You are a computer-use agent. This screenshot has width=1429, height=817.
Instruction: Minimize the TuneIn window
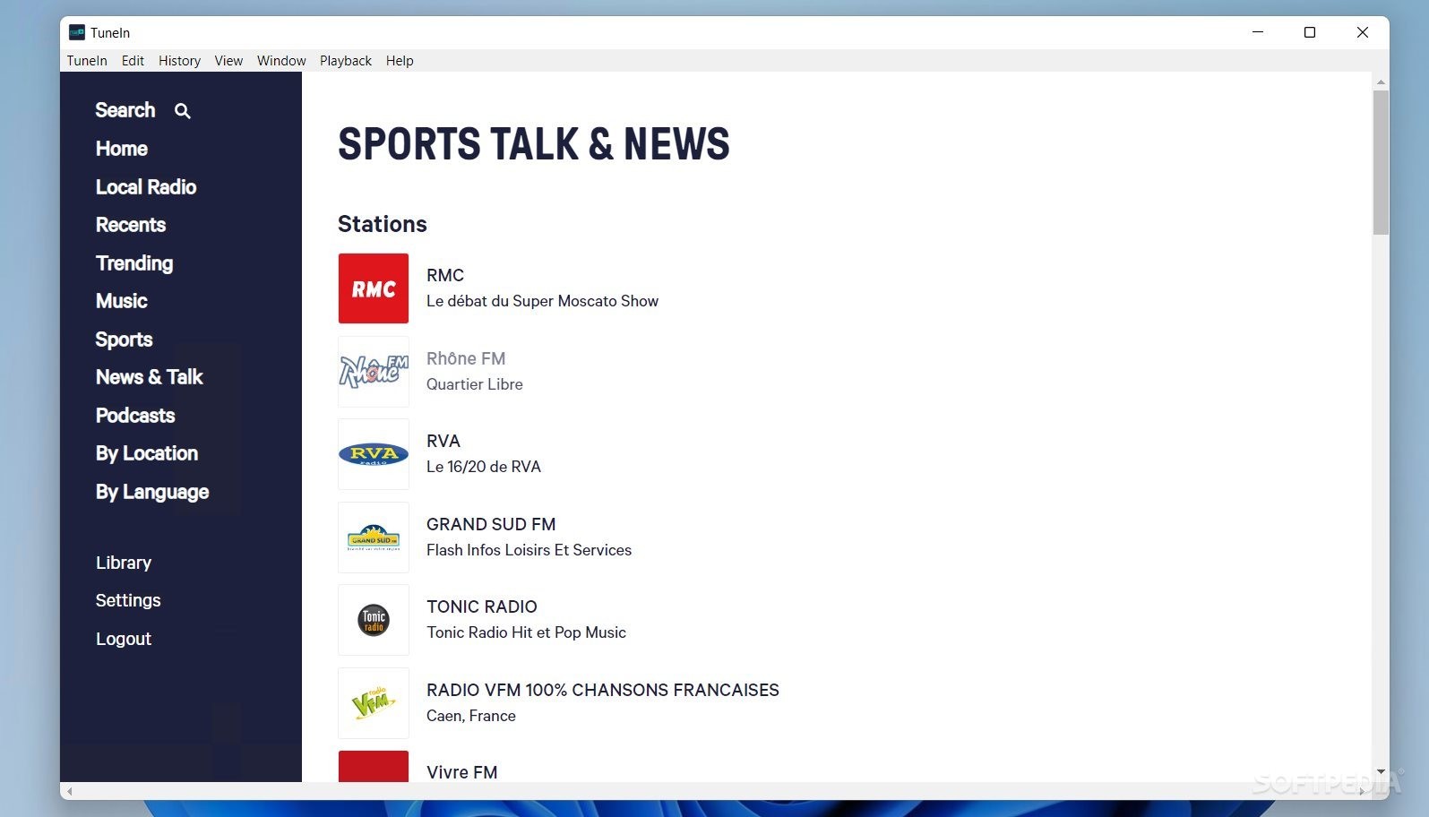(1258, 32)
